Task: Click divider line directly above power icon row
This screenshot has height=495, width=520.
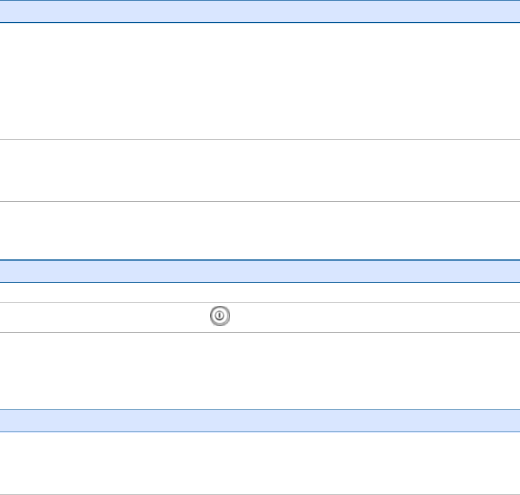Action: pyautogui.click(x=260, y=302)
